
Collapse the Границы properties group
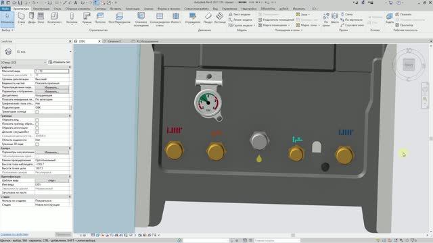coord(70,116)
